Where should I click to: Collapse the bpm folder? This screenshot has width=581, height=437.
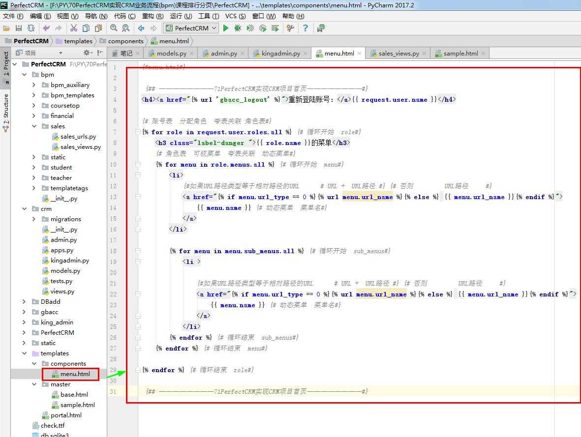(x=24, y=74)
